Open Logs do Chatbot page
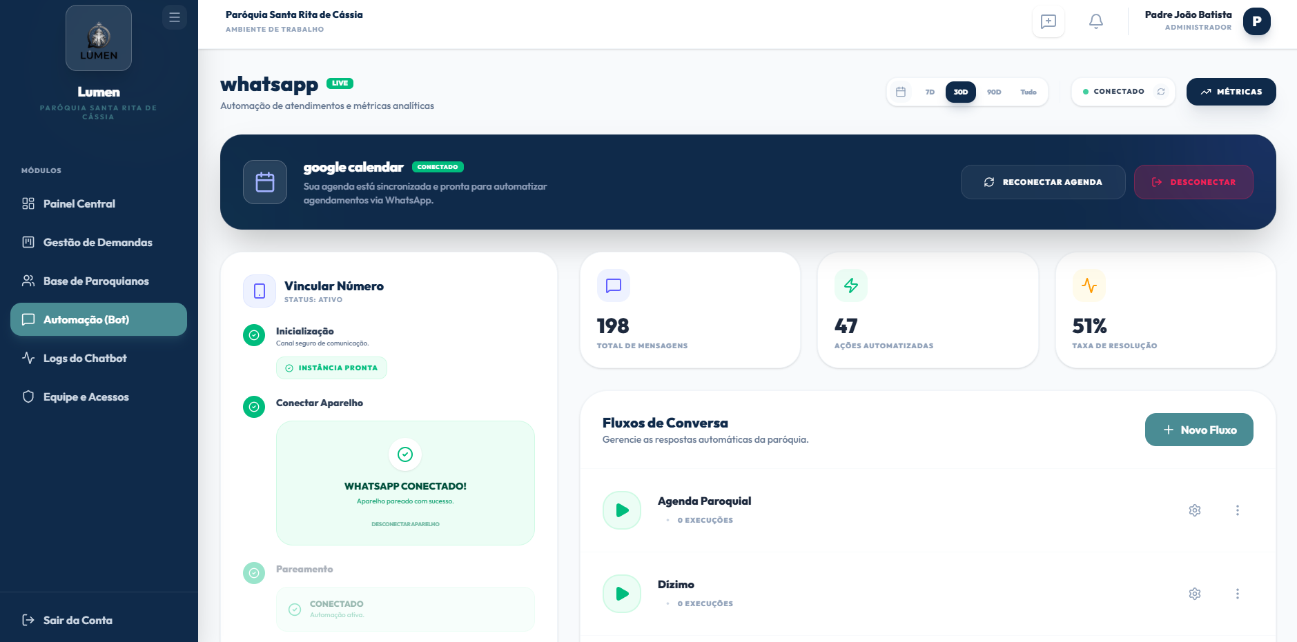 click(x=85, y=358)
